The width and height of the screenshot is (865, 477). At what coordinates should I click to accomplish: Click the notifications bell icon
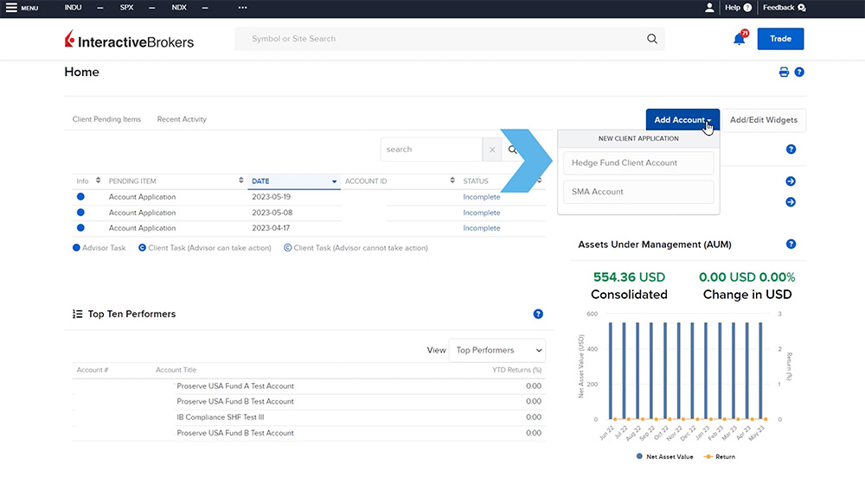tap(739, 39)
